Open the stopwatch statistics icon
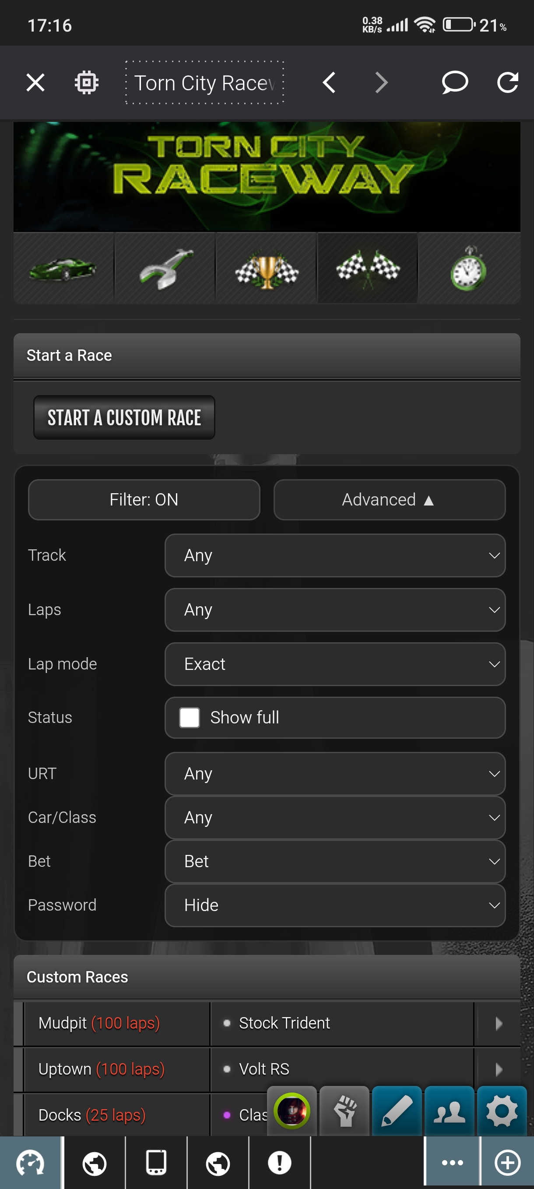 [468, 268]
